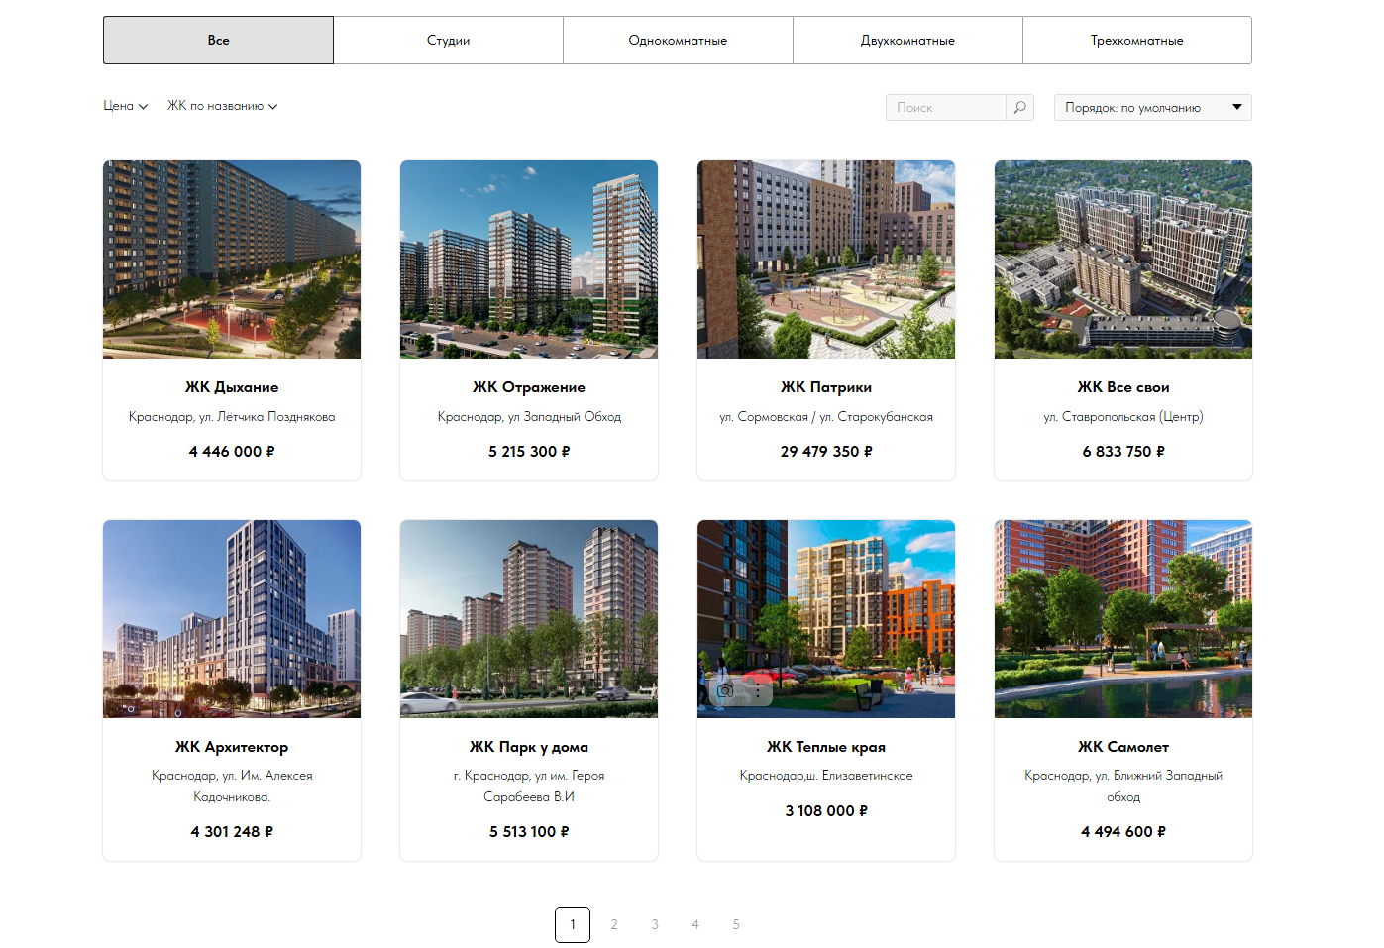The height and width of the screenshot is (948, 1384).
Task: Click the price 3 108 000 ₽
Action: (826, 810)
